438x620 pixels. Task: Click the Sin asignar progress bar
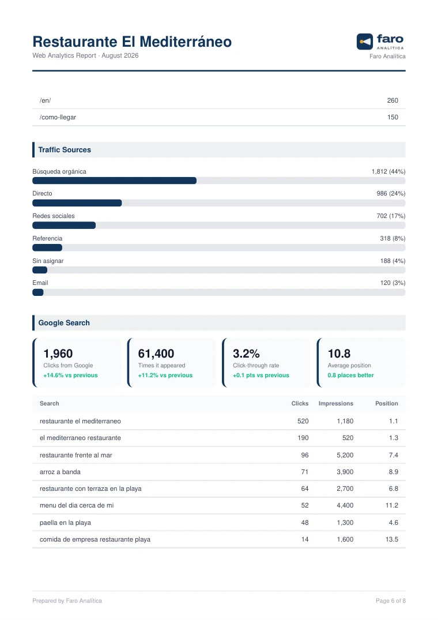point(219,270)
